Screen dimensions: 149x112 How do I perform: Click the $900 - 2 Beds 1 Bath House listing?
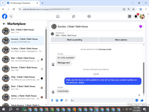66,36
